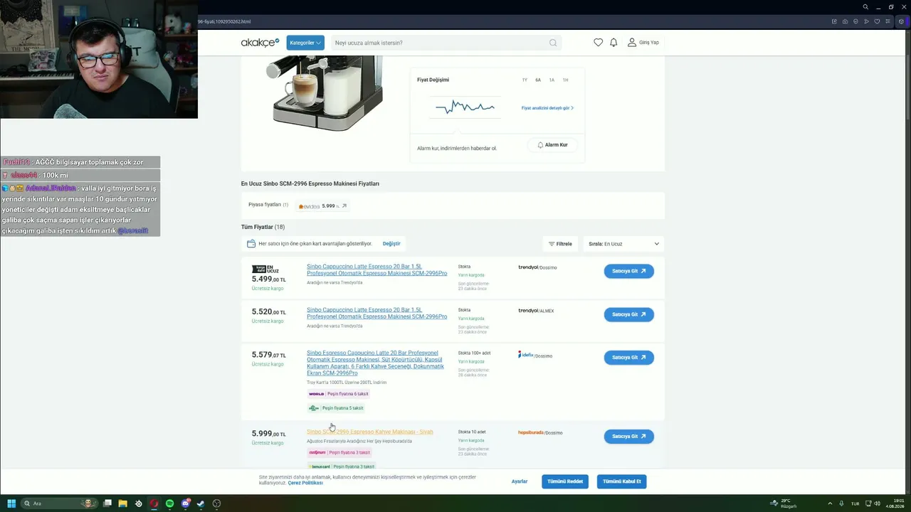
Task: Click the akakçe logo in the header
Action: click(260, 43)
